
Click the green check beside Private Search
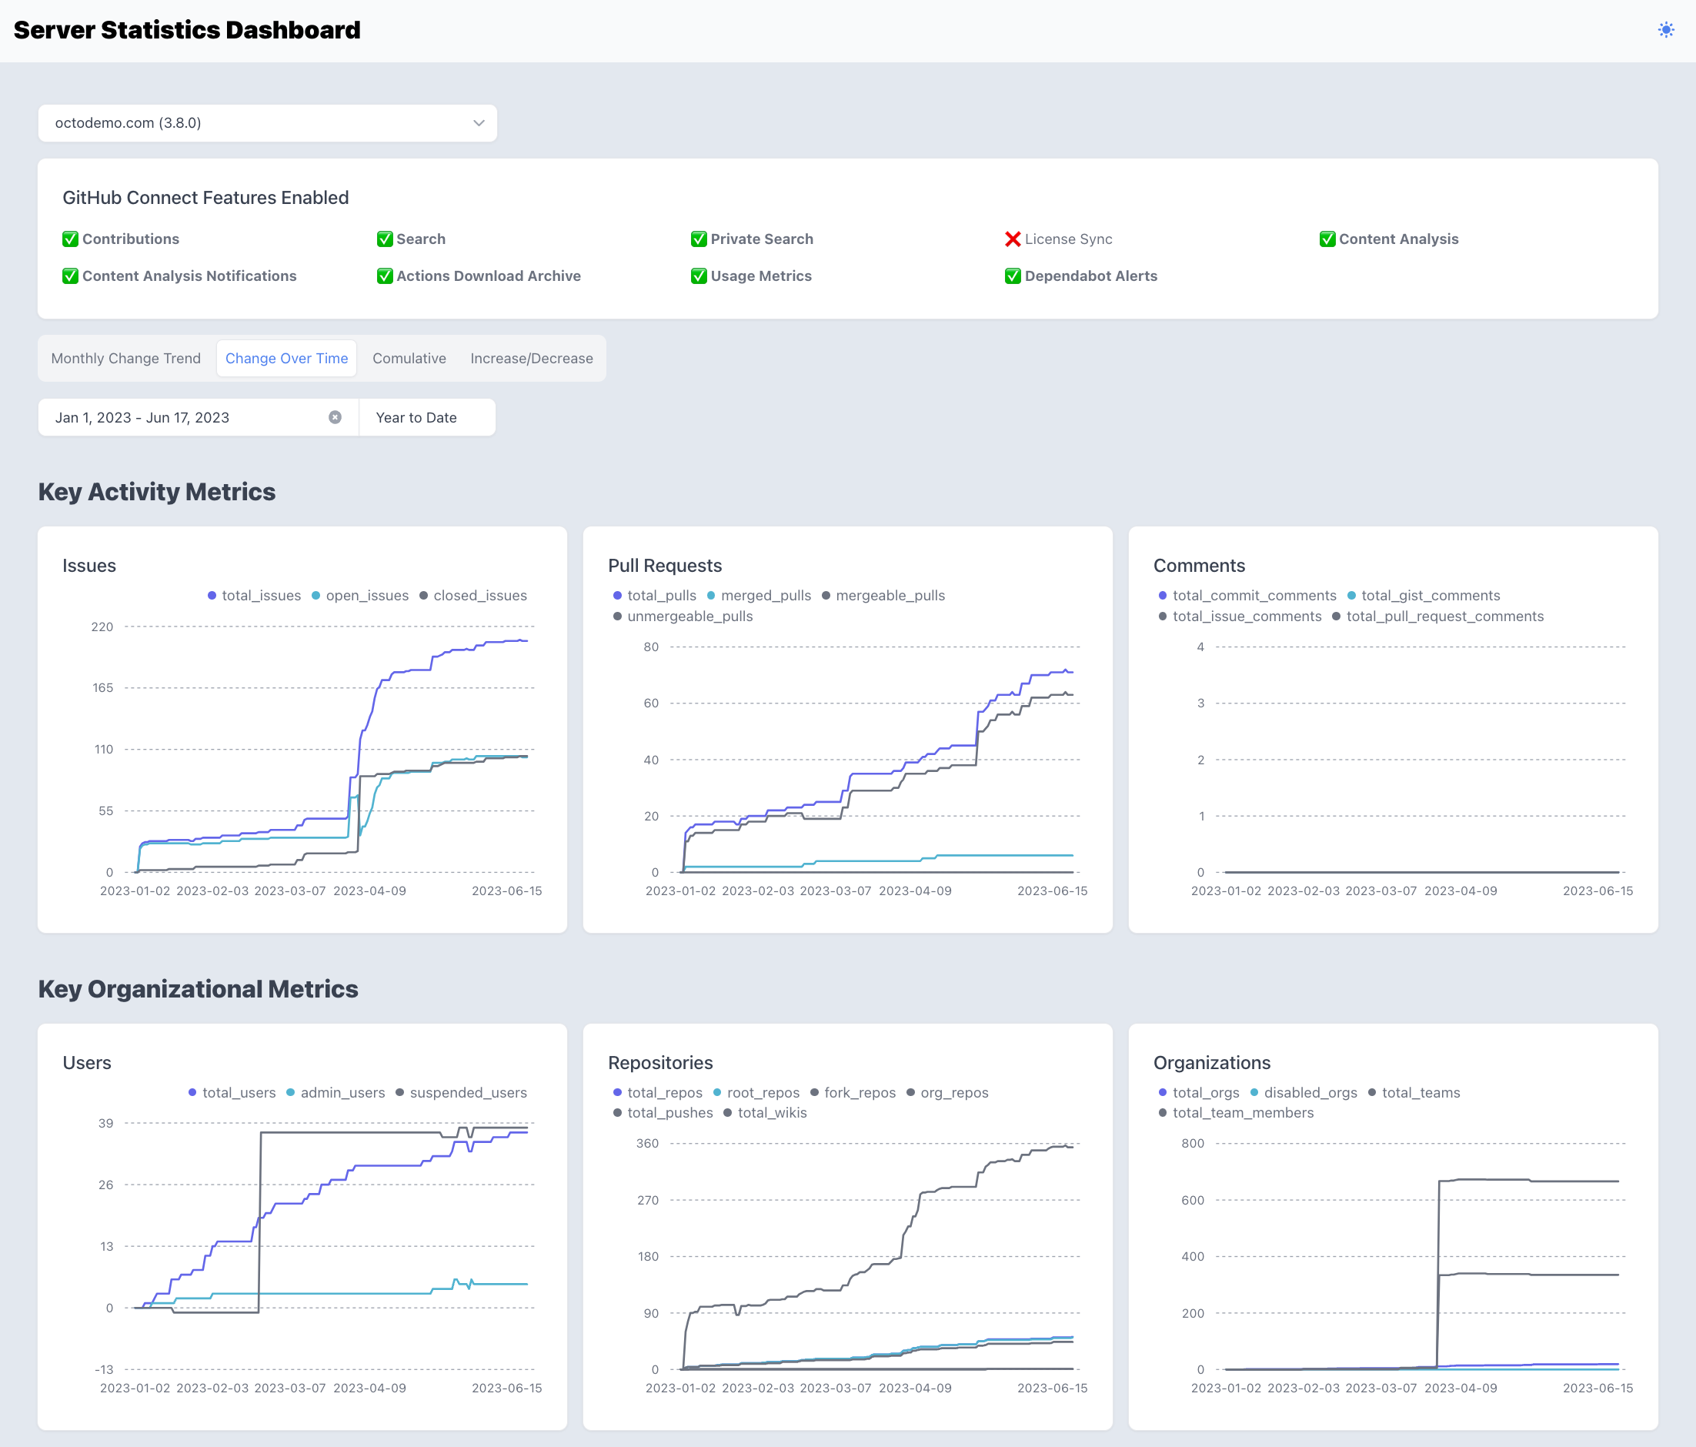coord(698,239)
